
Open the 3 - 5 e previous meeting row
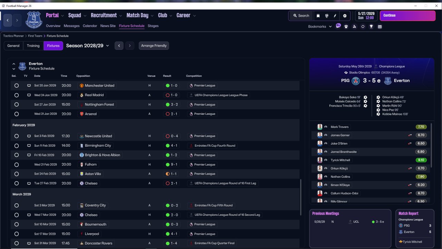(350, 222)
